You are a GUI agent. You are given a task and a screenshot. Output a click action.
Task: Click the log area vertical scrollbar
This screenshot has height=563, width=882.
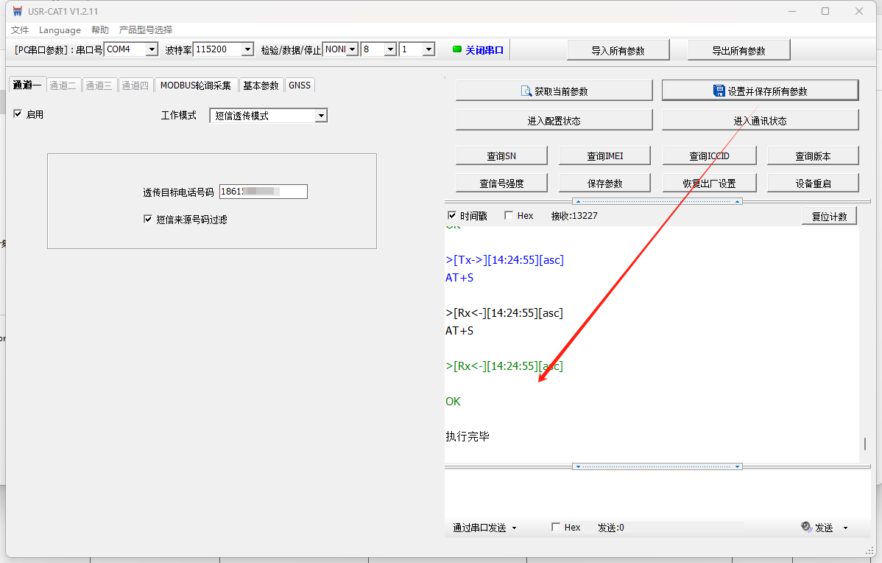(x=864, y=444)
